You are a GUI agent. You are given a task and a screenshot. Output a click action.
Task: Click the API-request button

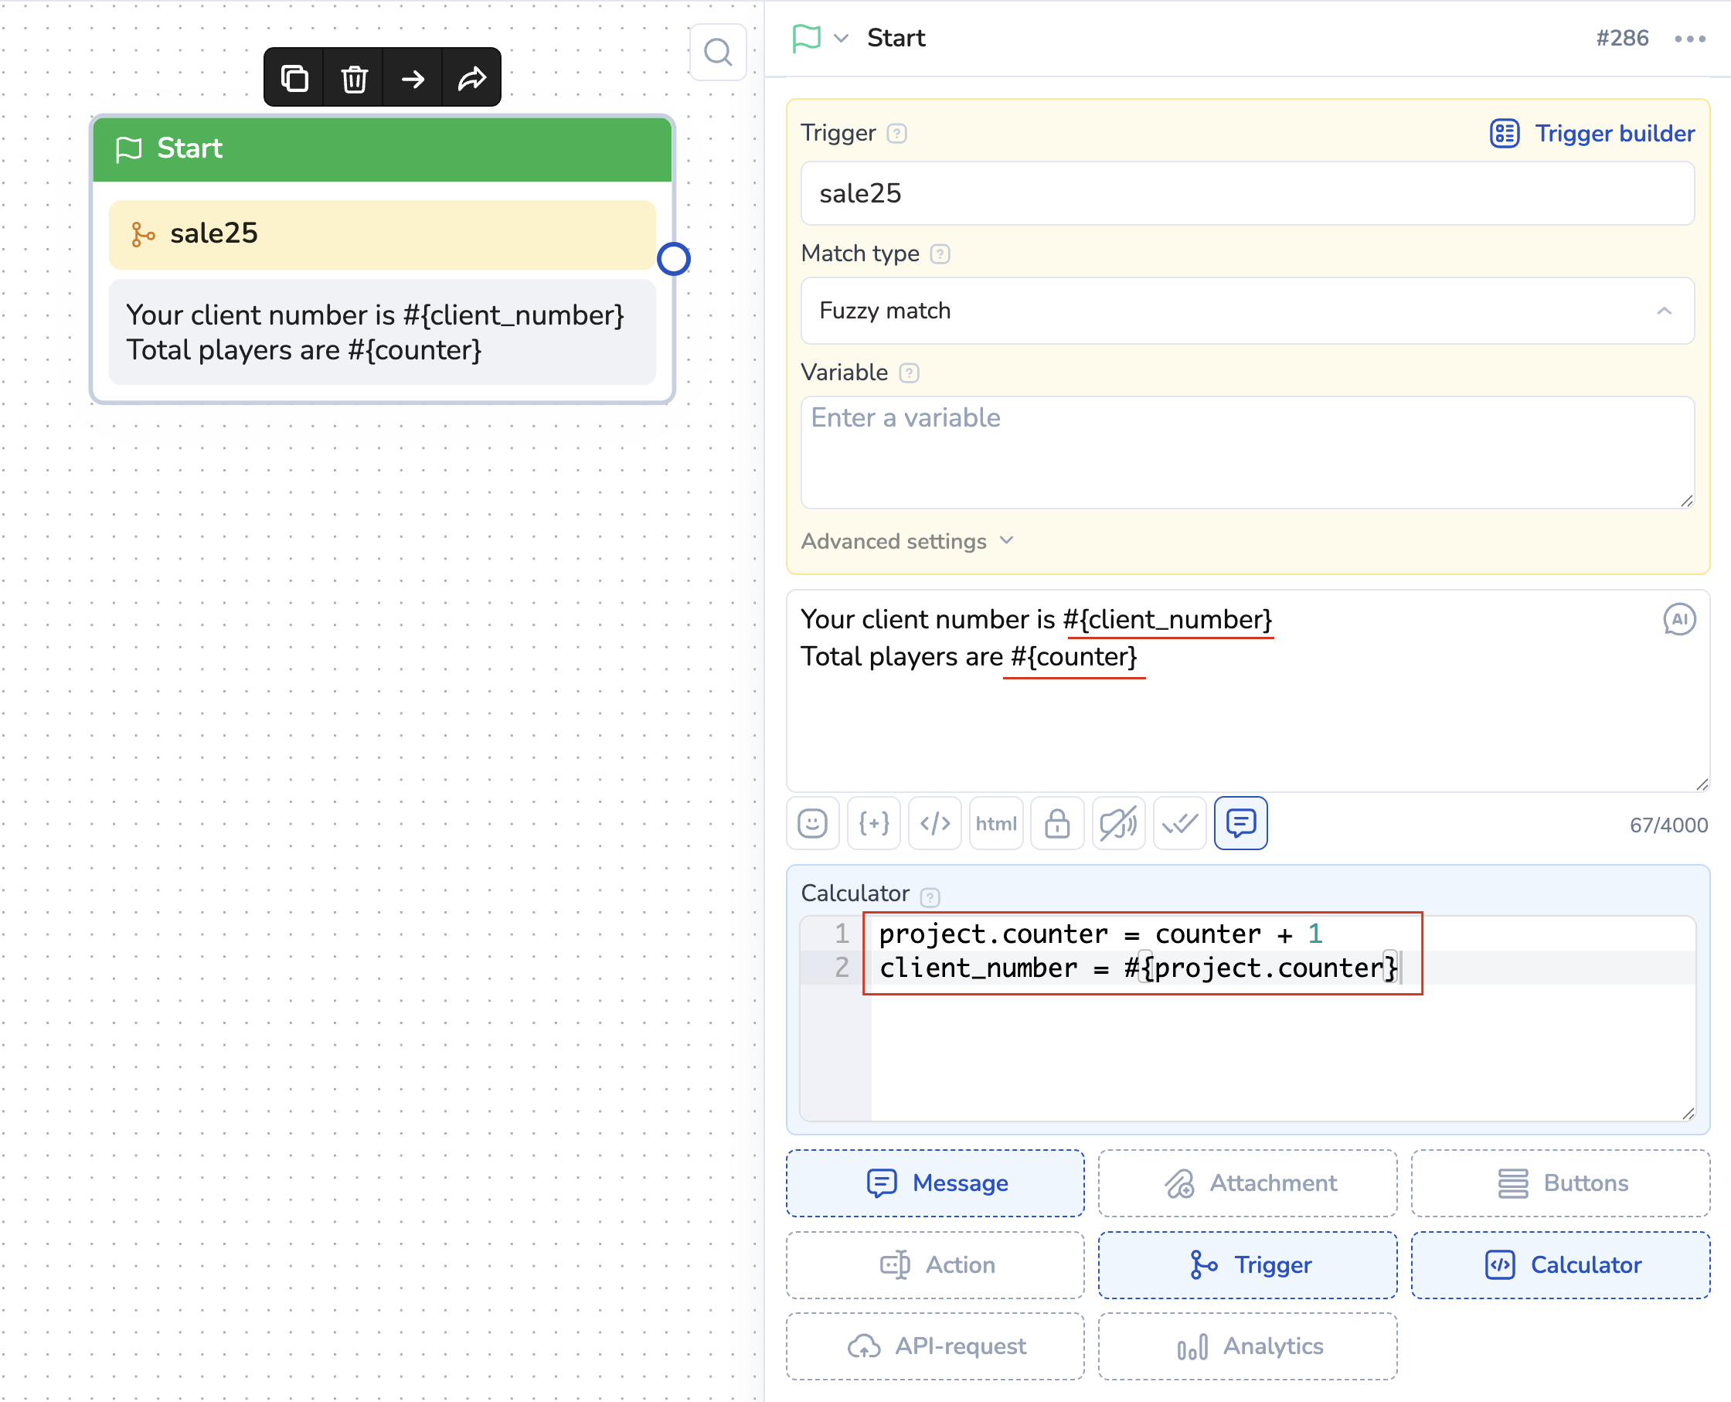[x=936, y=1346]
